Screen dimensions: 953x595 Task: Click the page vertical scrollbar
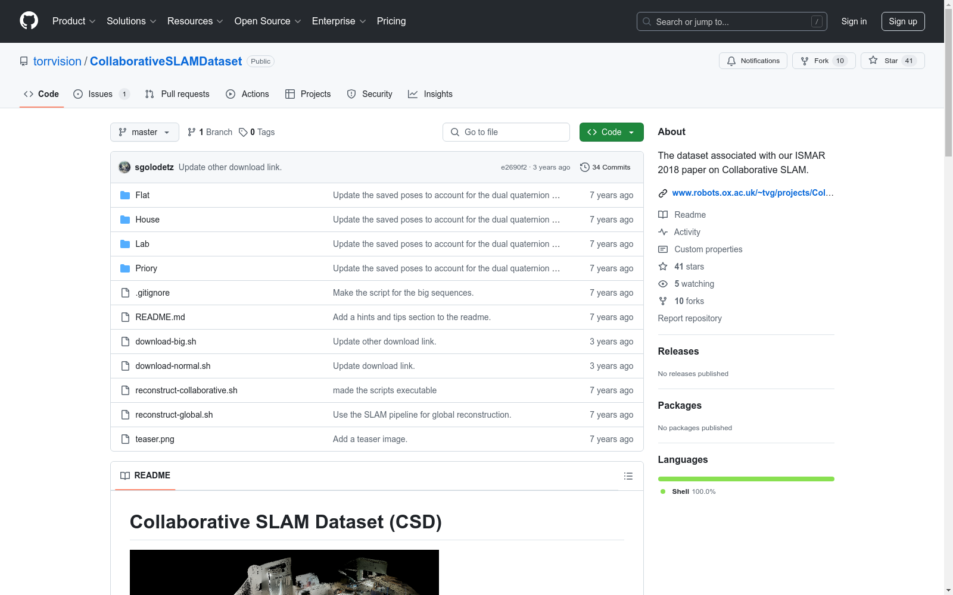[x=948, y=297]
